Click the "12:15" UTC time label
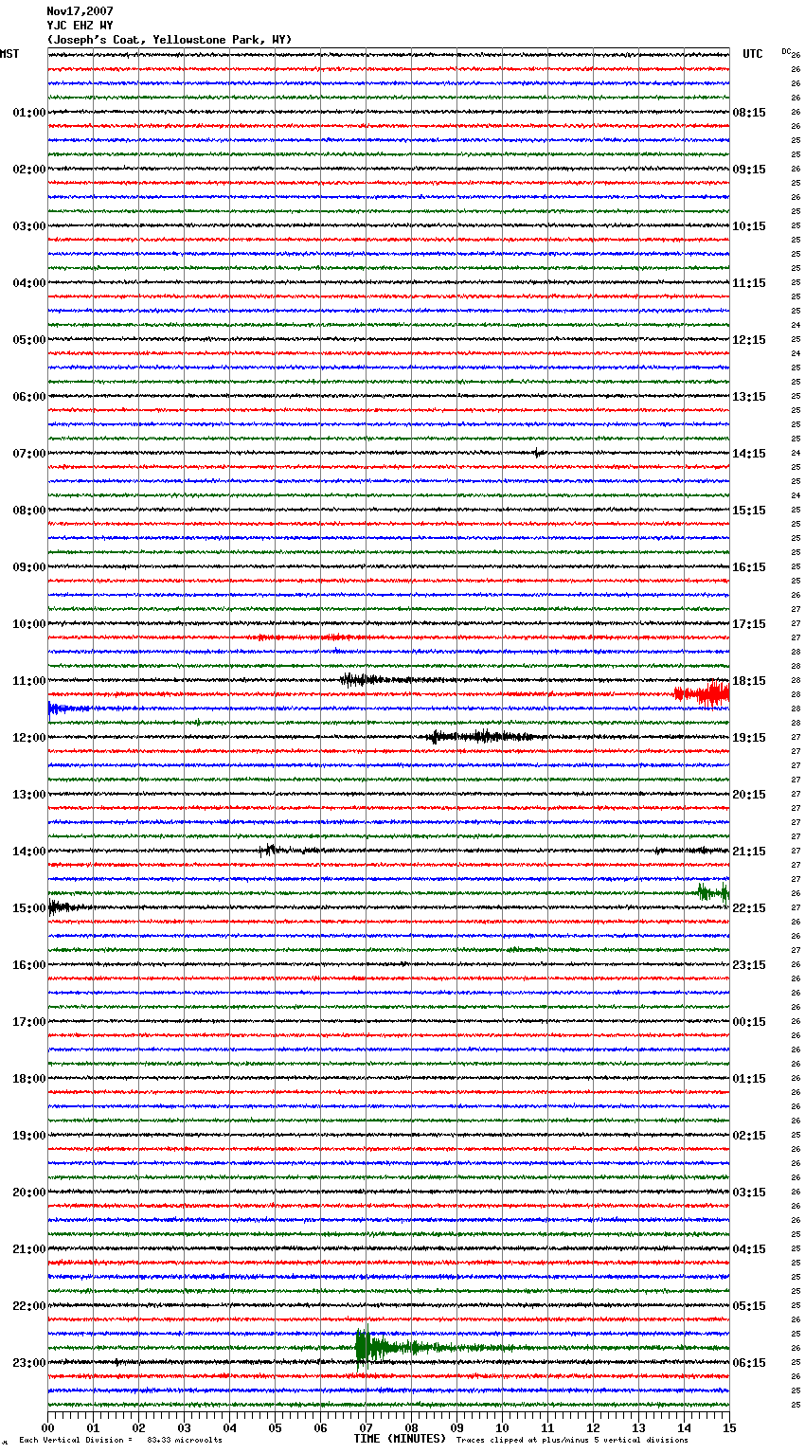The width and height of the screenshot is (805, 1453). (x=749, y=340)
